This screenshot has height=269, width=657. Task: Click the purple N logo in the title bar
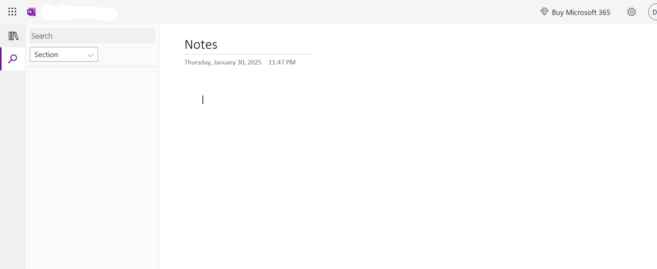pyautogui.click(x=30, y=12)
